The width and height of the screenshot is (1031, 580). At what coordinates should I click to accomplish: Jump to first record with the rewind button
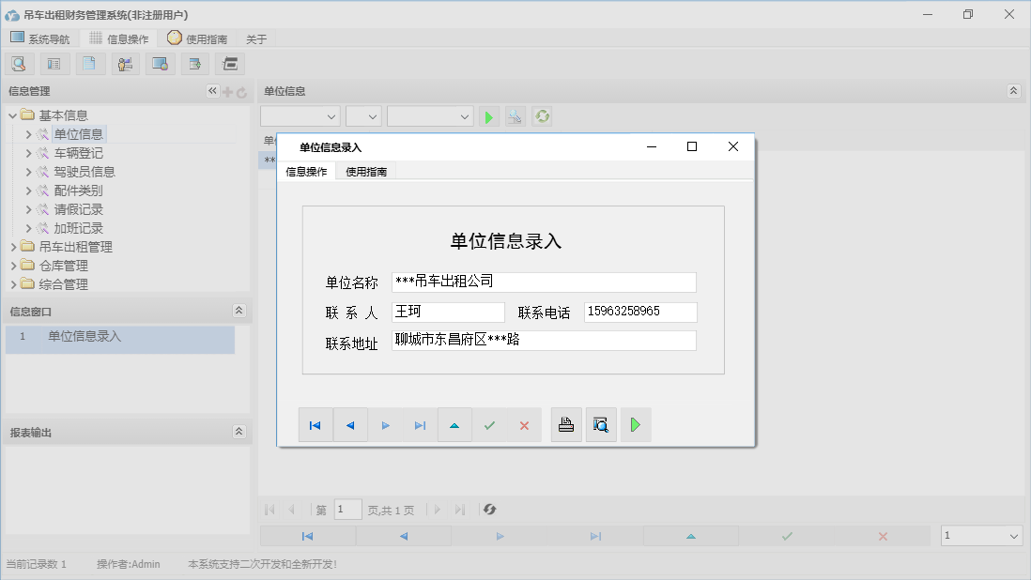tap(315, 424)
